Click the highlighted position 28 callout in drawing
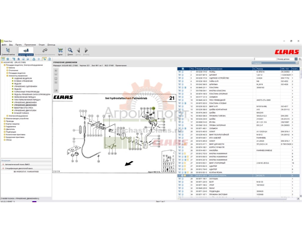The image size is (302, 242). [x=154, y=108]
